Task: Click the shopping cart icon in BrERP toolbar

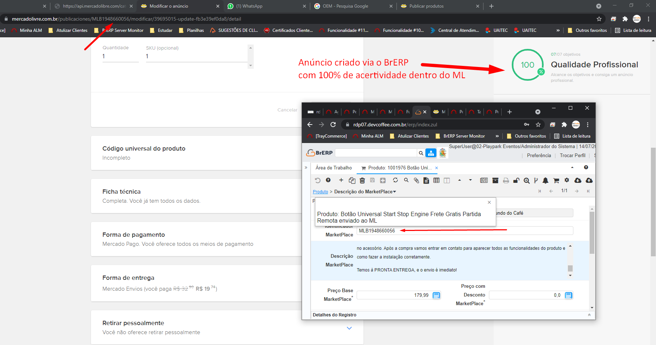Action: coord(556,180)
